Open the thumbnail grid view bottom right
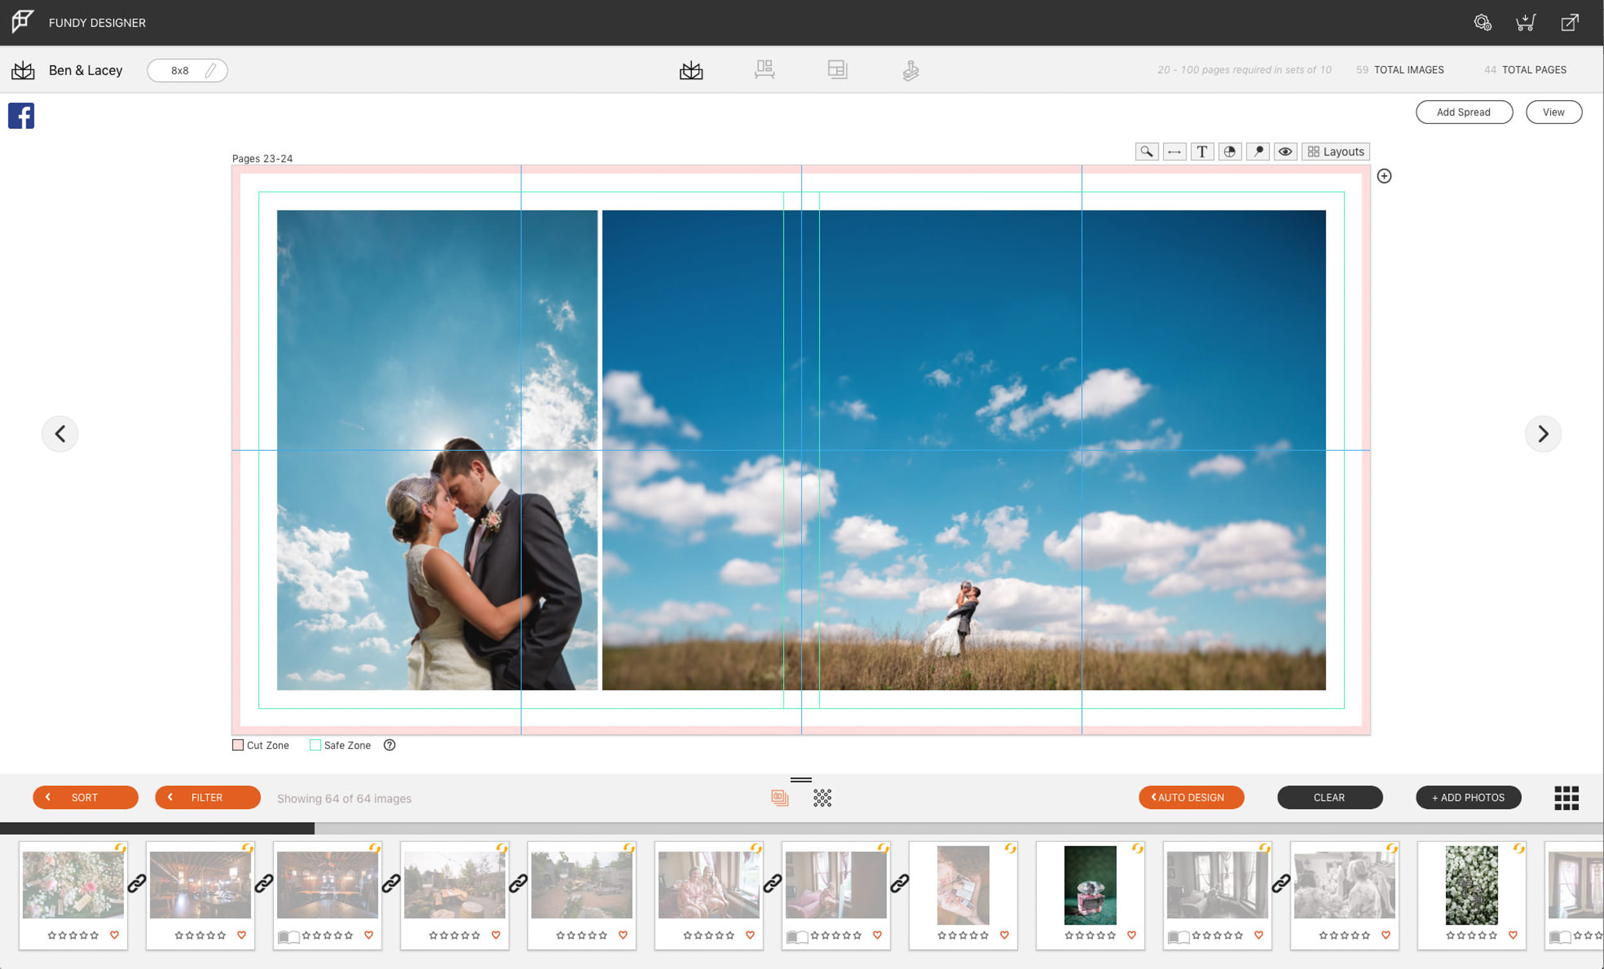This screenshot has width=1604, height=969. click(x=1567, y=798)
